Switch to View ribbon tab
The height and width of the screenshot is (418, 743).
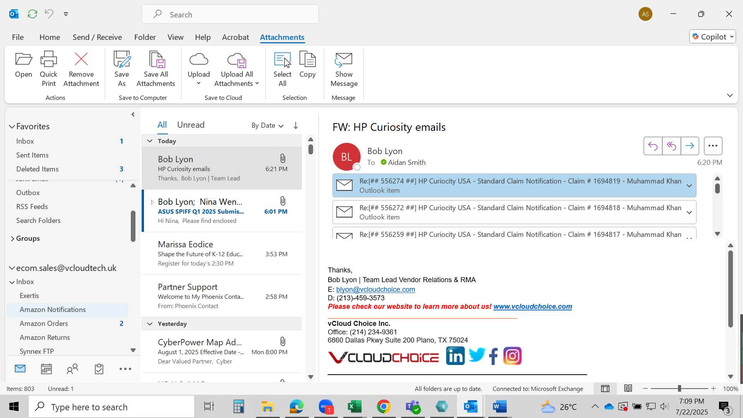(x=175, y=37)
